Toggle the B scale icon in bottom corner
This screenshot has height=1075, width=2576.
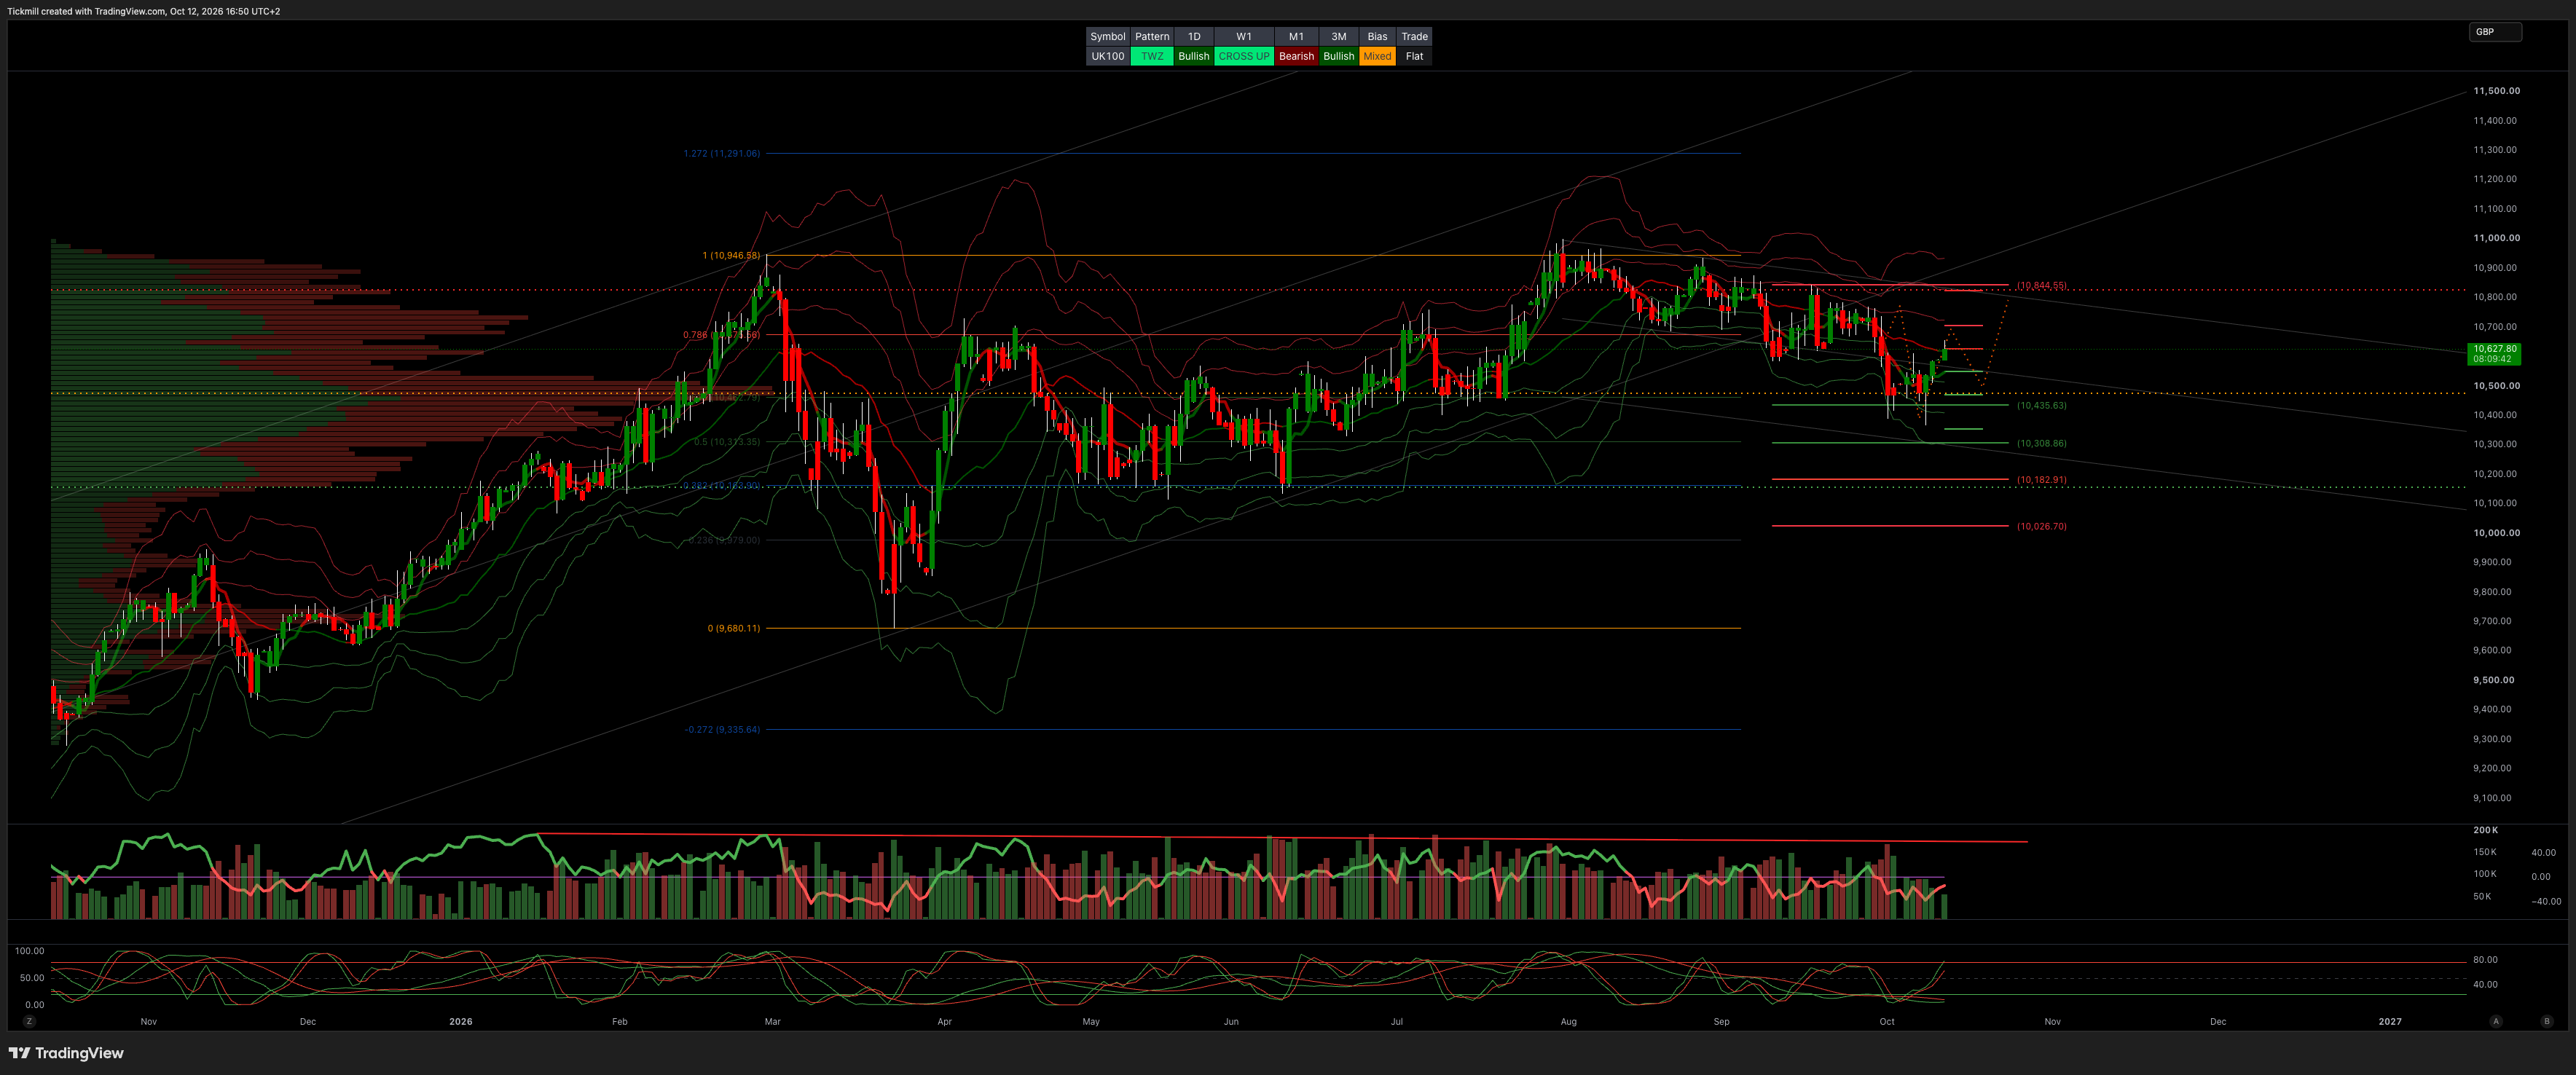pyautogui.click(x=2546, y=1021)
